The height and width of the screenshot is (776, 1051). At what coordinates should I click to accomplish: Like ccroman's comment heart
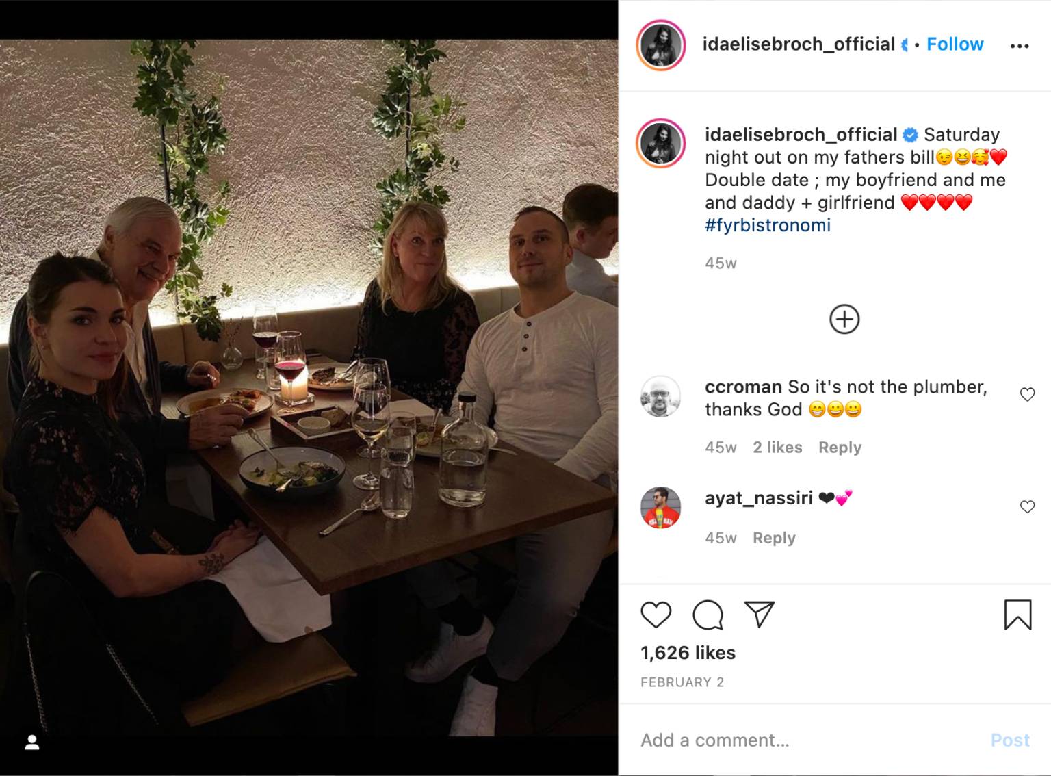coord(1027,394)
